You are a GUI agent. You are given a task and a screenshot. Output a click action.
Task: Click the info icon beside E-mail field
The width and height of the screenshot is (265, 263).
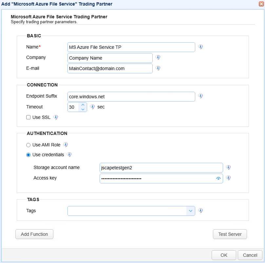coord(158,68)
